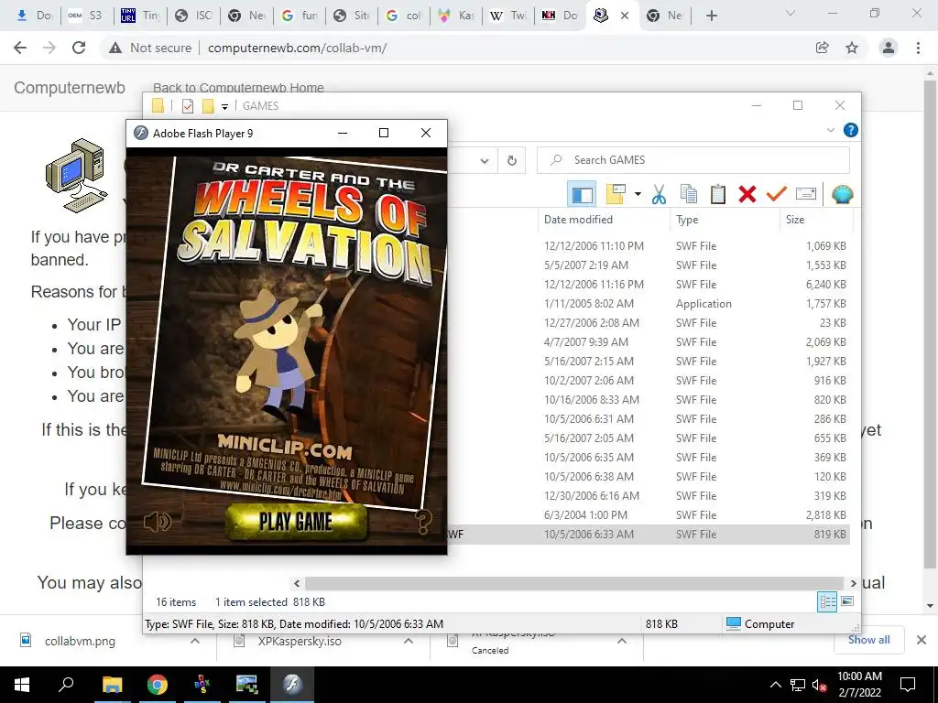
Task: Switch to the Kas tab
Action: point(456,16)
